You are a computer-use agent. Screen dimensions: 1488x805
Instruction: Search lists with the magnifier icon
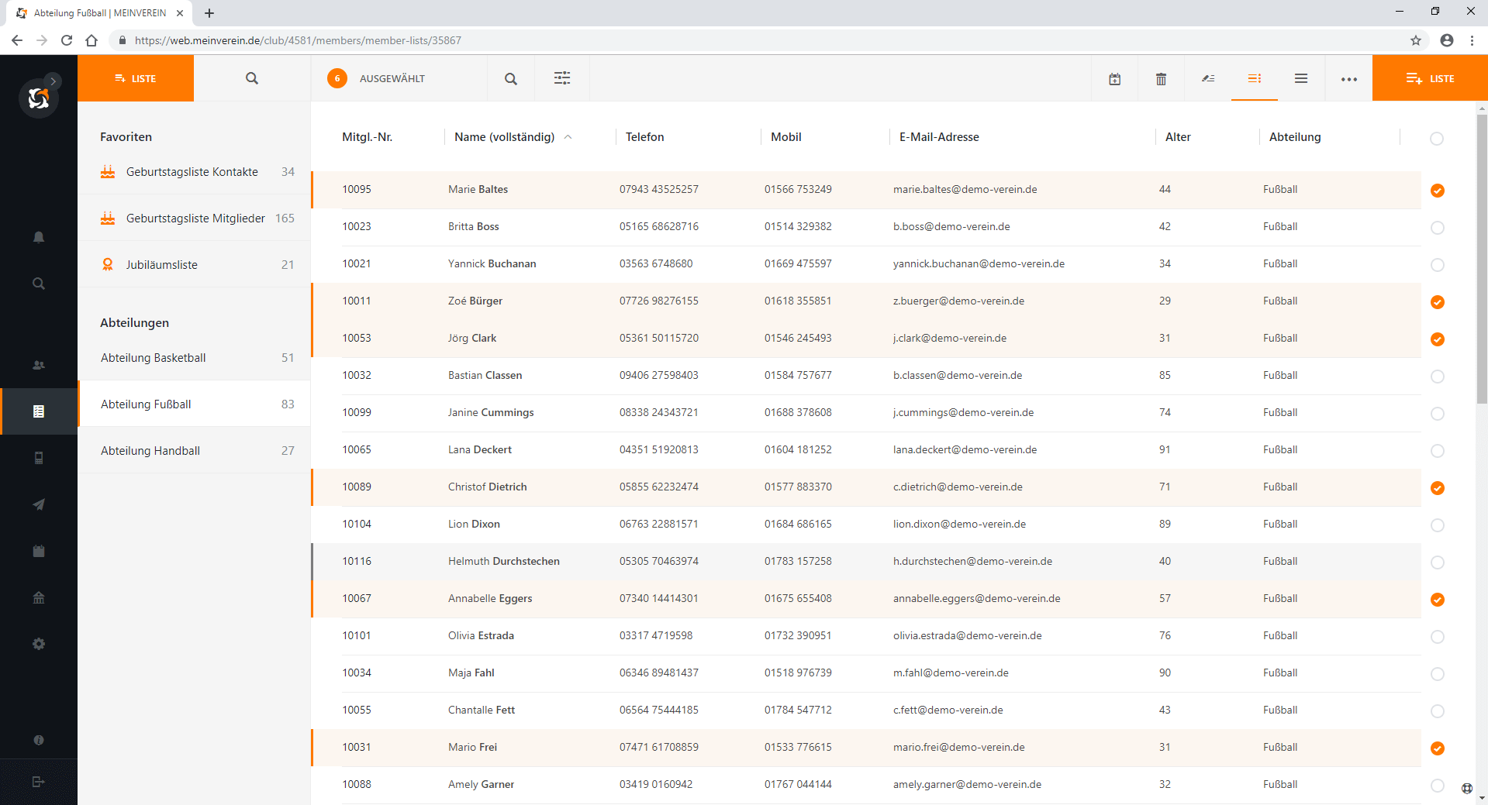click(252, 78)
